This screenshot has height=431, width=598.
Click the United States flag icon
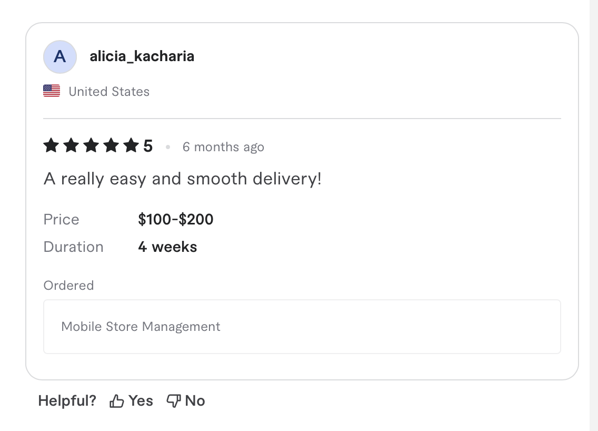51,90
